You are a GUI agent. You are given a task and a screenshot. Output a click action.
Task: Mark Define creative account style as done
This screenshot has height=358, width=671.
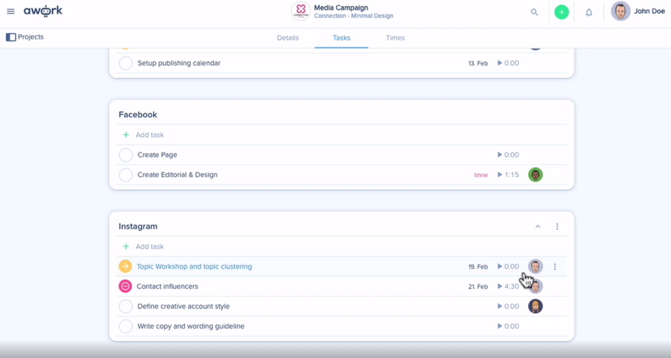126,306
